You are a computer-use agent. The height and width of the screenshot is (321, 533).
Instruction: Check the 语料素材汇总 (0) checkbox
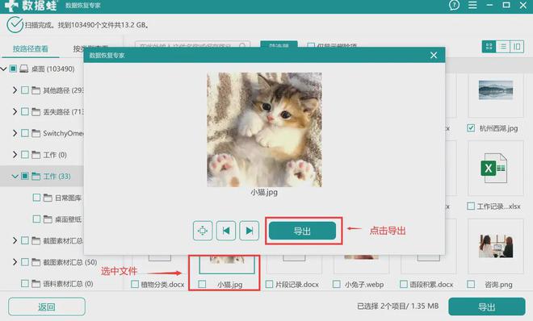[25, 283]
